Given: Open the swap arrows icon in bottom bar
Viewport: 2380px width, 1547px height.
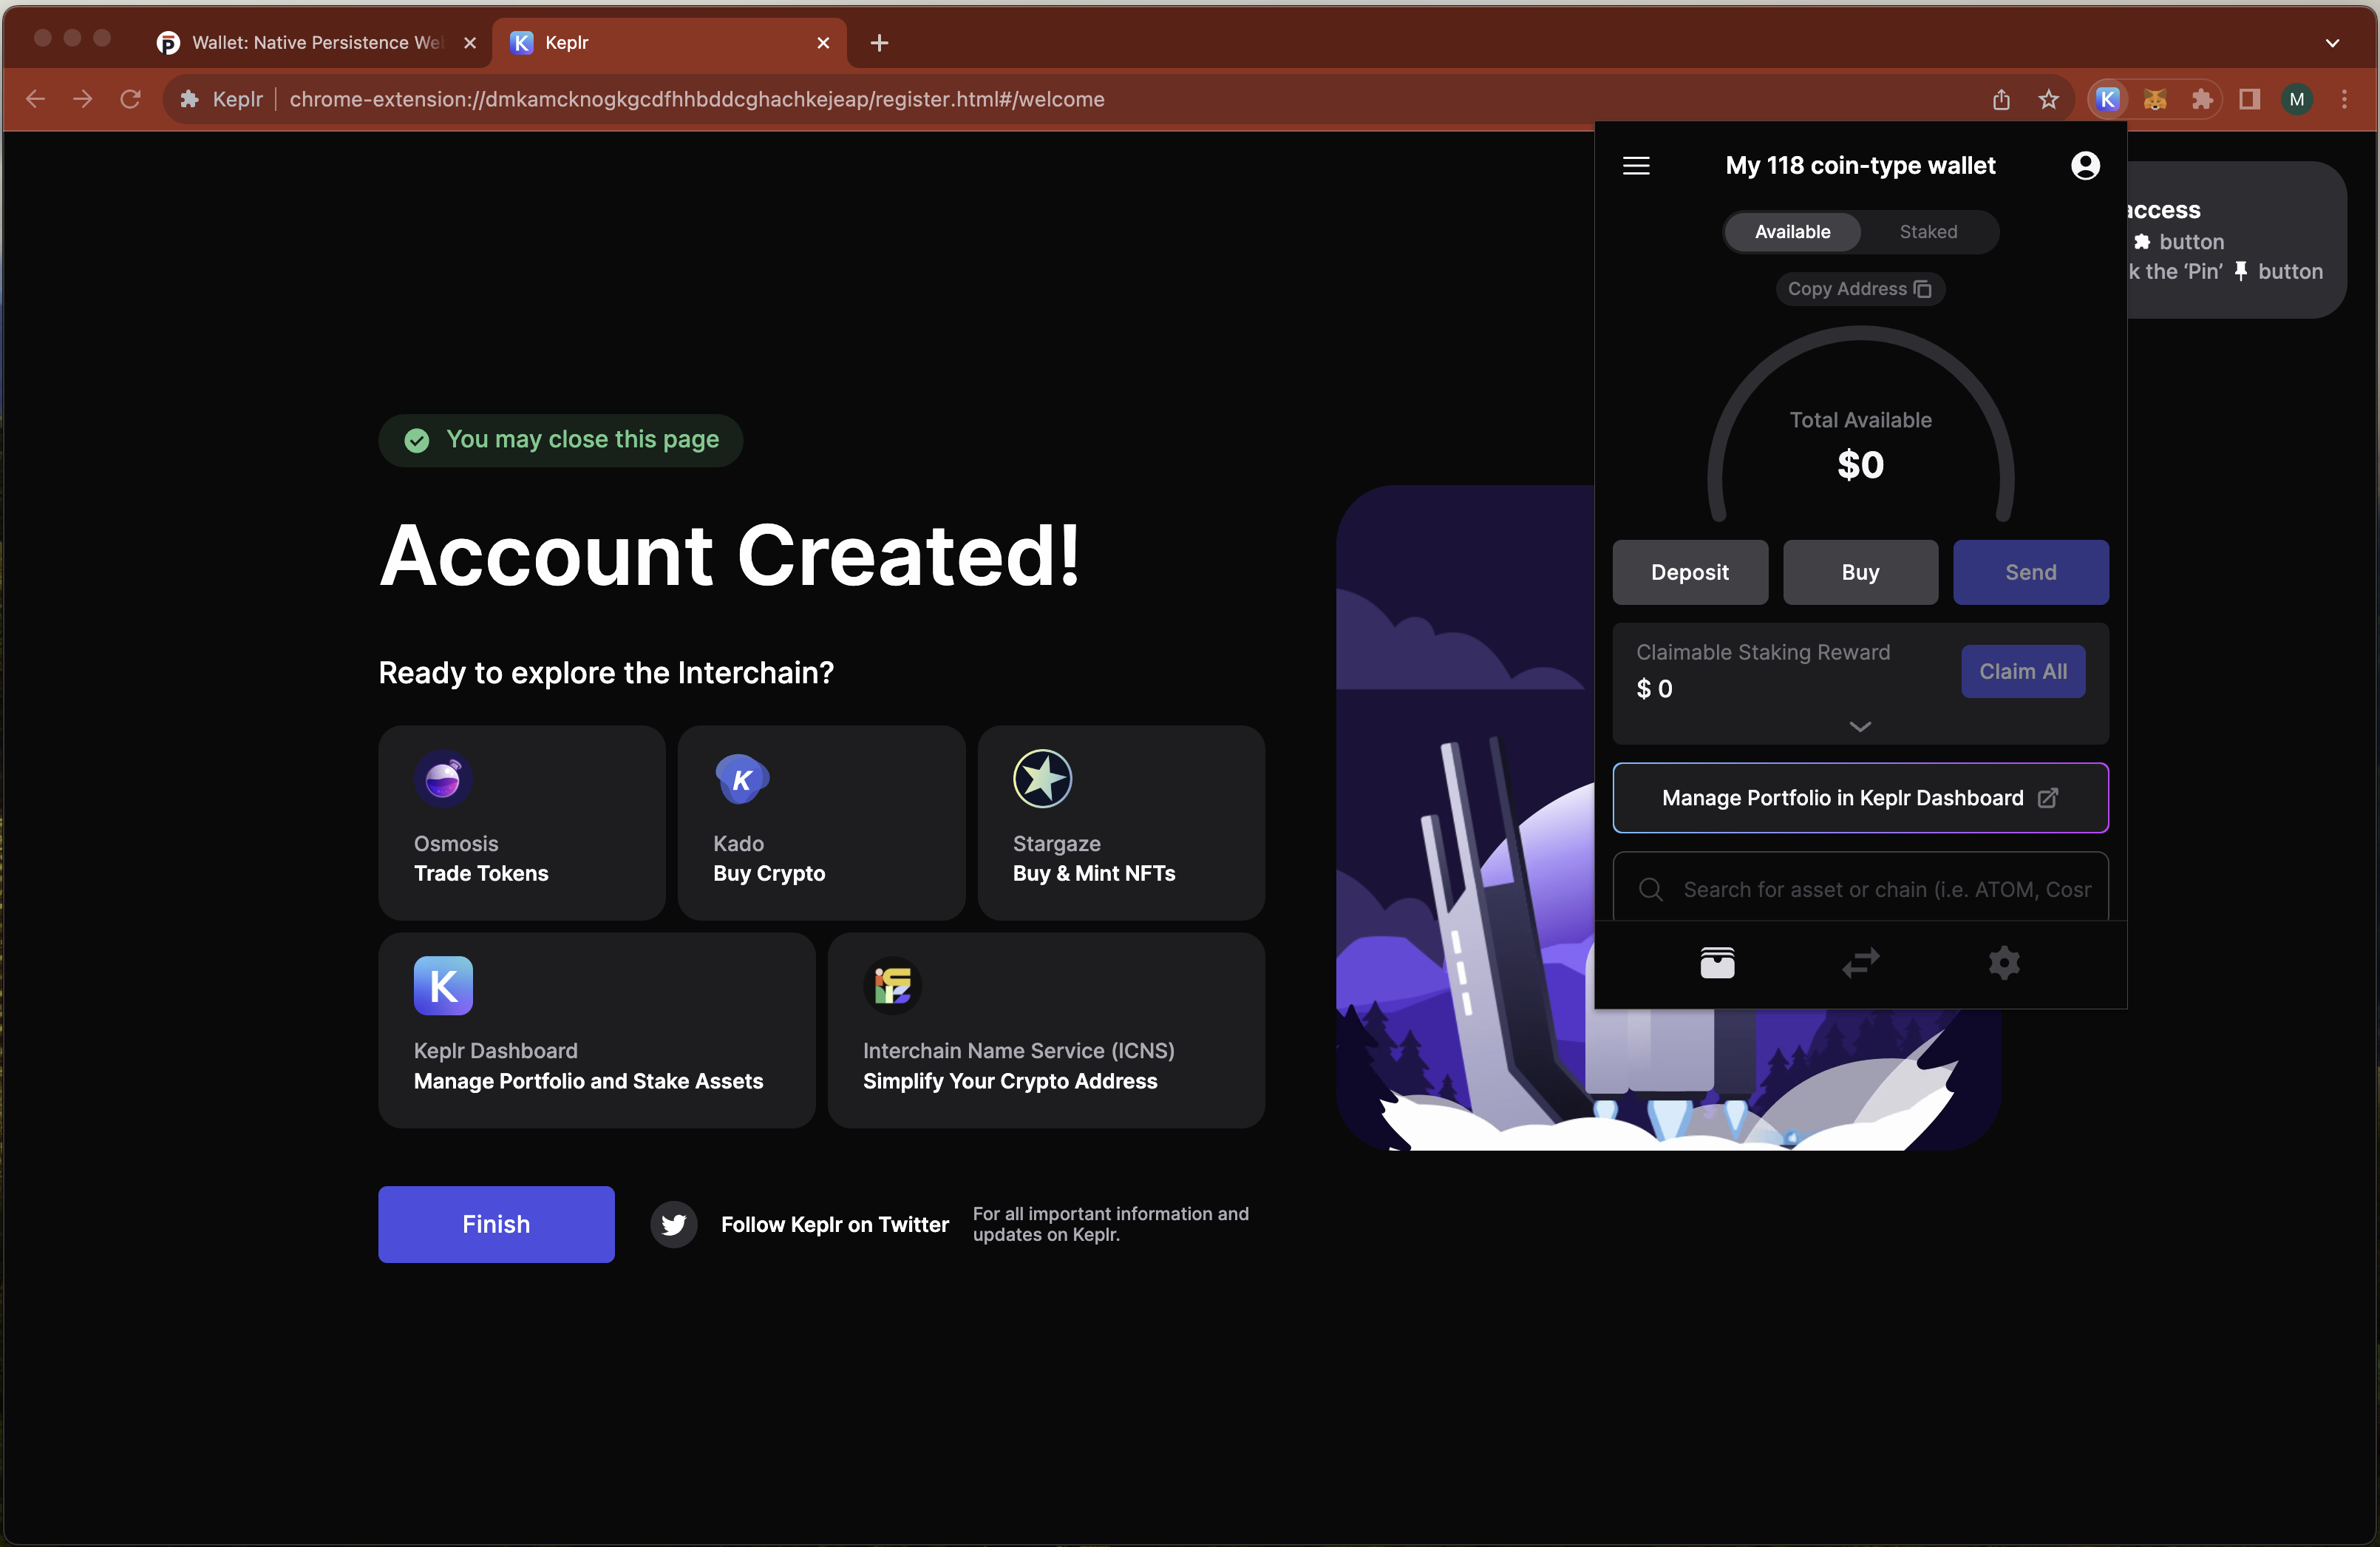Looking at the screenshot, I should (x=1860, y=963).
